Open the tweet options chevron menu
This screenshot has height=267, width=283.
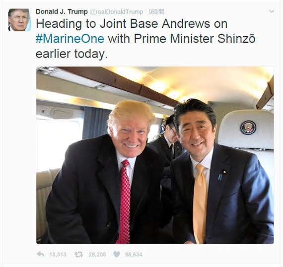click(x=272, y=11)
